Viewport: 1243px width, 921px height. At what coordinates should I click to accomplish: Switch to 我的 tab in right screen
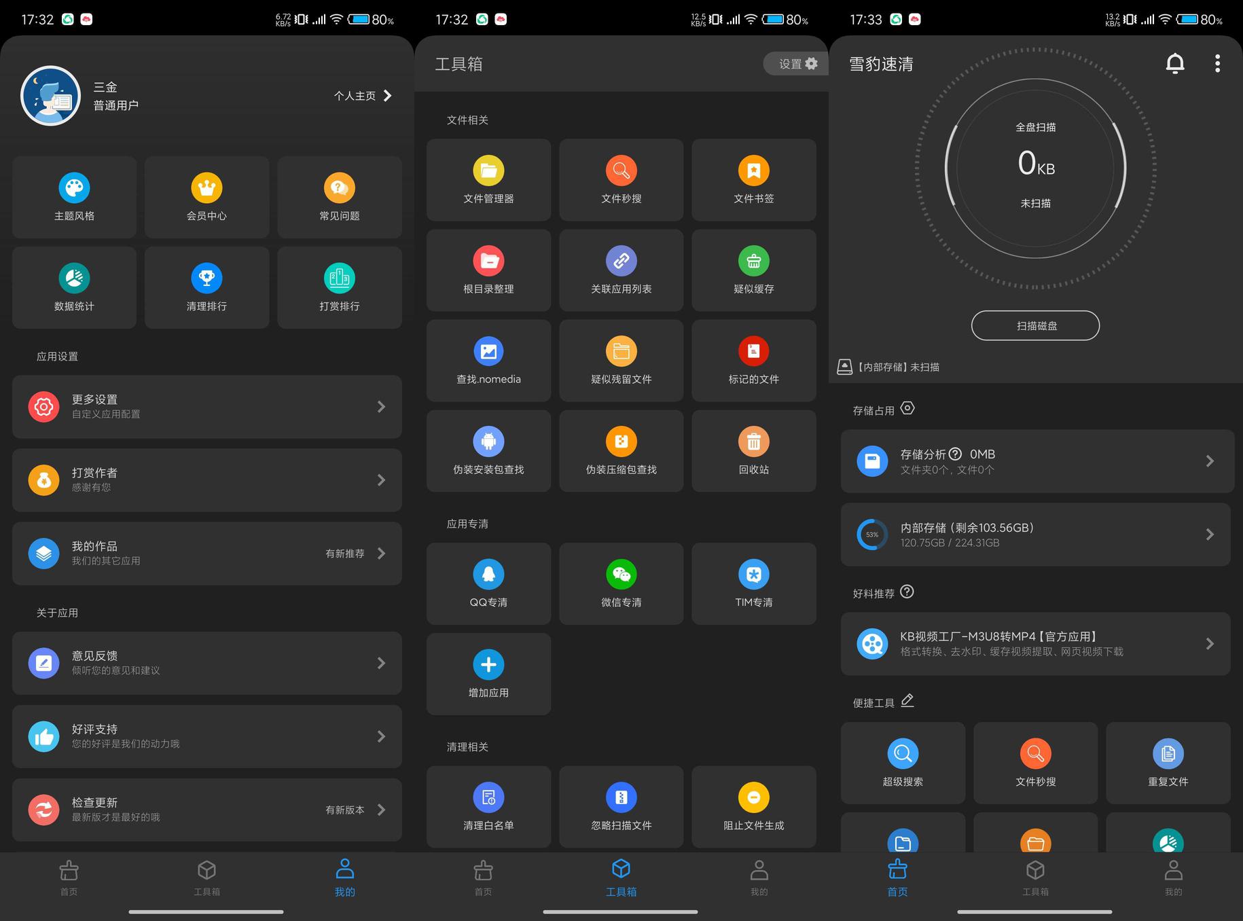click(x=1173, y=878)
